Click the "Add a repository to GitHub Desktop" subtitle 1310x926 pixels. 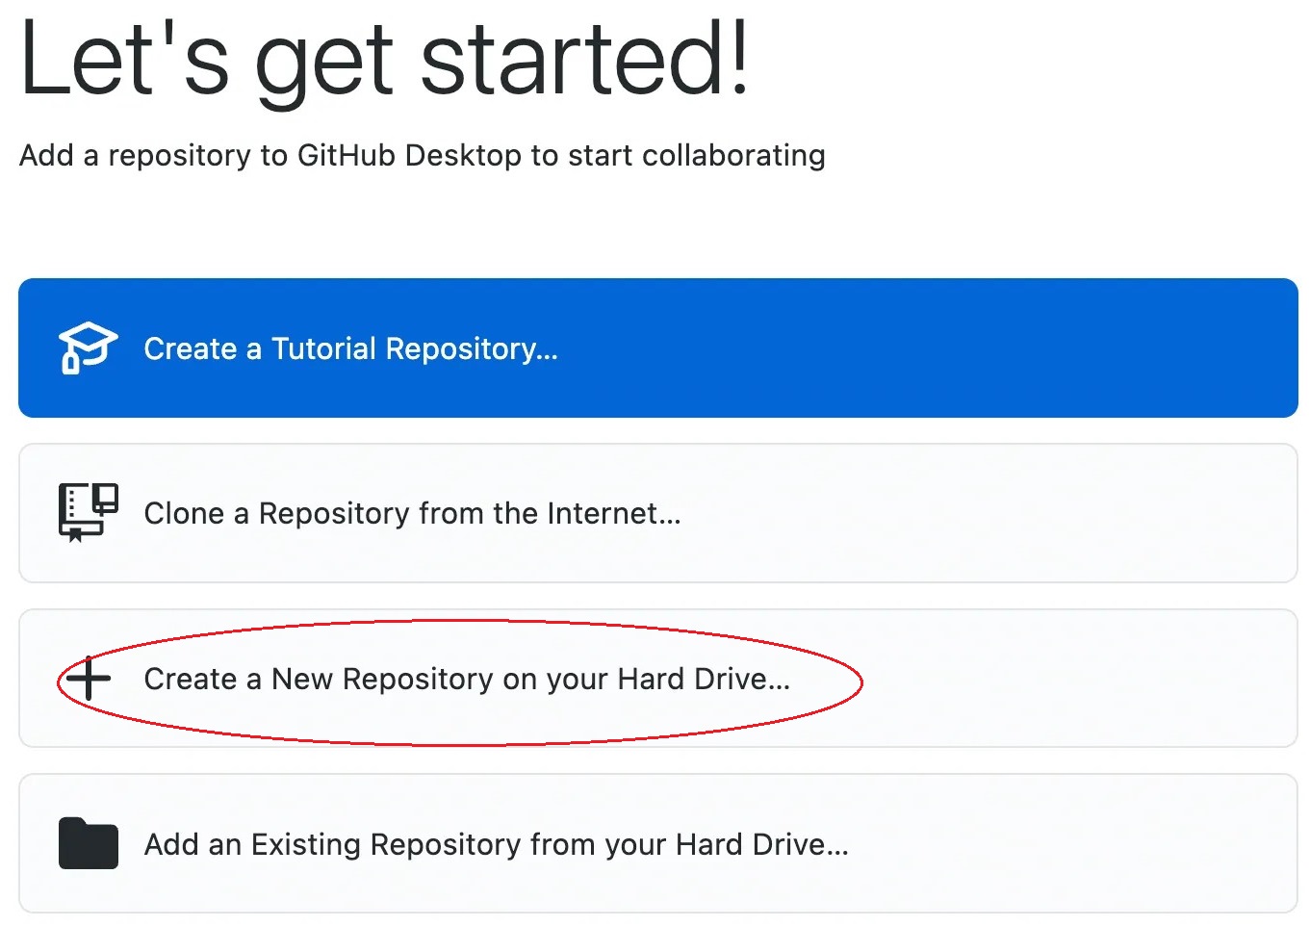click(x=423, y=155)
